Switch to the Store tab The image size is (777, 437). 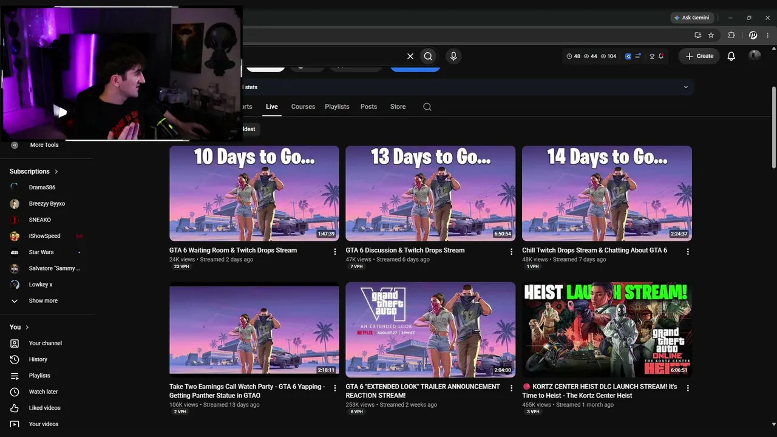pyautogui.click(x=398, y=107)
